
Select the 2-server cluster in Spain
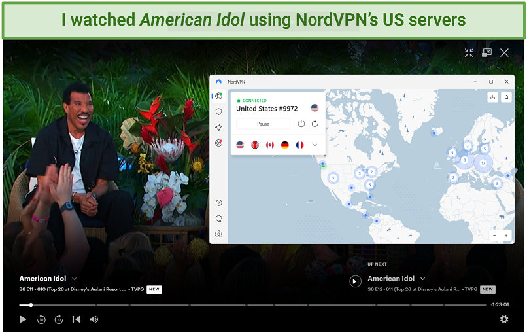tap(453, 177)
